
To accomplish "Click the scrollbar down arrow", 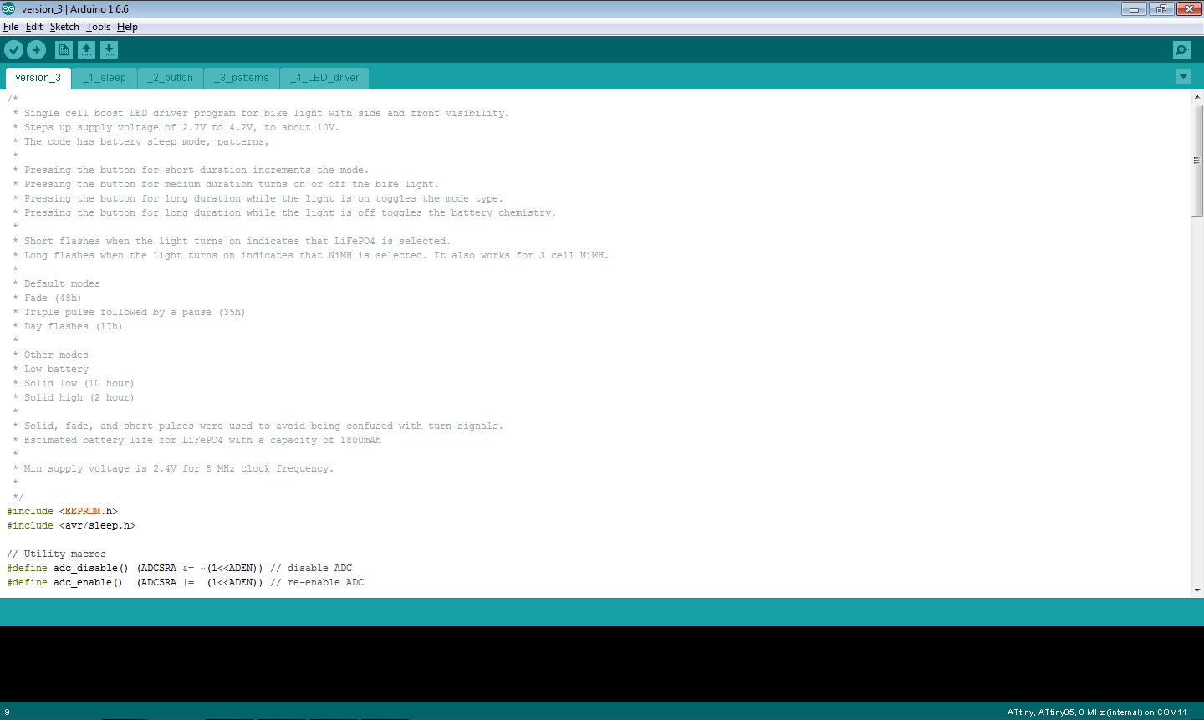I will click(x=1197, y=590).
